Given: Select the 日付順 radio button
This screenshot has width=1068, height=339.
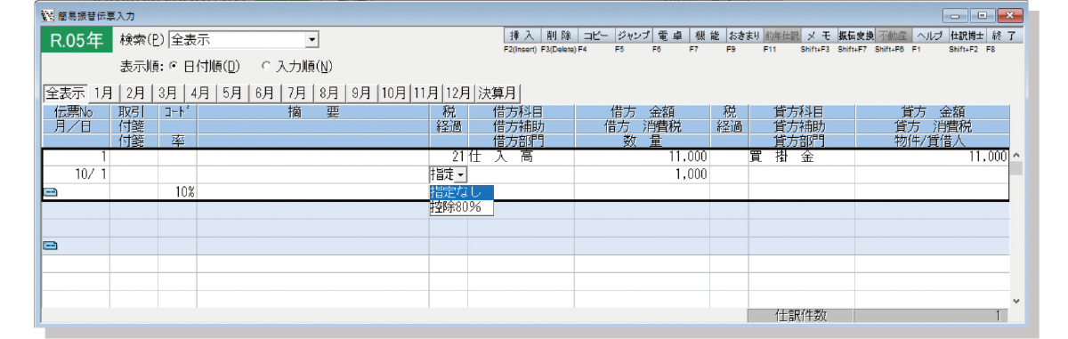Looking at the screenshot, I should (174, 66).
